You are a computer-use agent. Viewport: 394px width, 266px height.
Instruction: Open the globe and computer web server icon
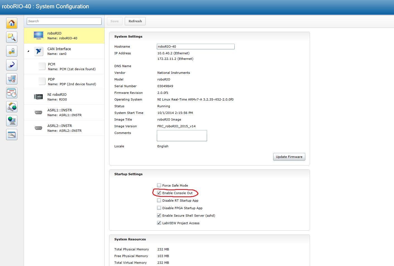12,121
